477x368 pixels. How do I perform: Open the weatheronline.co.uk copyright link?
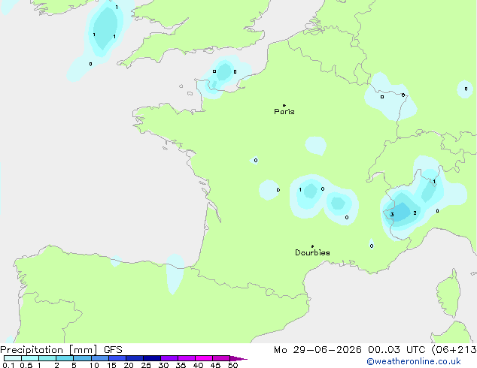pos(414,361)
